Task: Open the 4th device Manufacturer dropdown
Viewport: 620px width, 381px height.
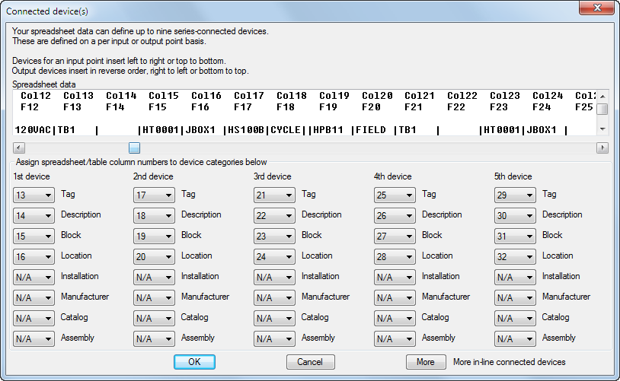Action: click(x=395, y=297)
